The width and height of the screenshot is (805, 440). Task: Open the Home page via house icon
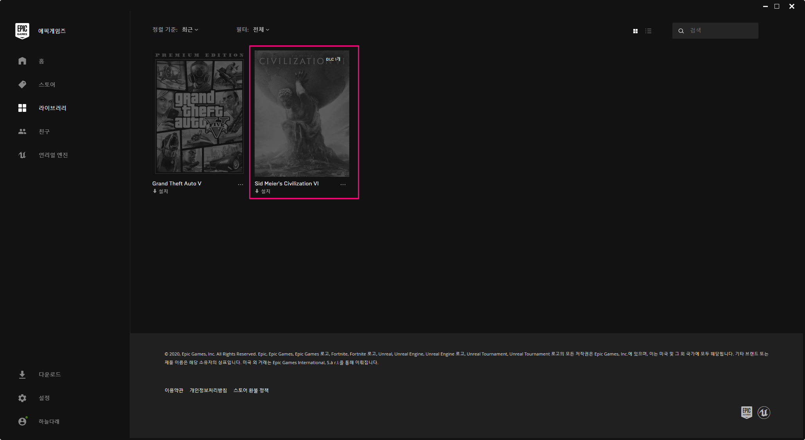tap(22, 61)
